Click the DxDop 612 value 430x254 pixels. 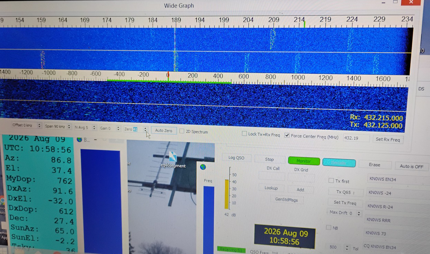click(x=65, y=211)
